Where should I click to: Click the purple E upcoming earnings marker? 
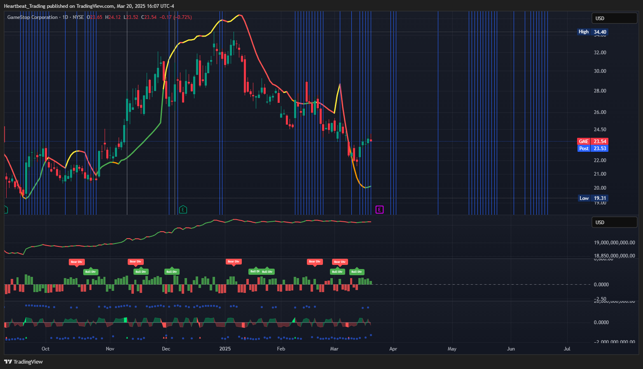(379, 210)
